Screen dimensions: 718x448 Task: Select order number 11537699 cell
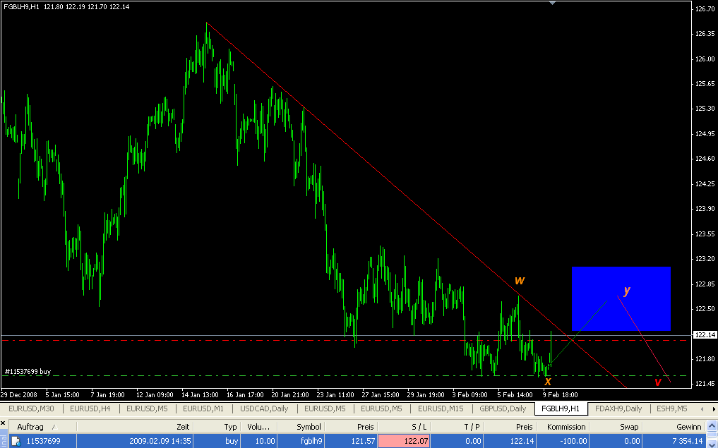(x=44, y=441)
